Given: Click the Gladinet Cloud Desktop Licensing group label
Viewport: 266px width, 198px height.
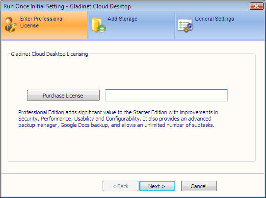Looking at the screenshot, I should tap(50, 54).
